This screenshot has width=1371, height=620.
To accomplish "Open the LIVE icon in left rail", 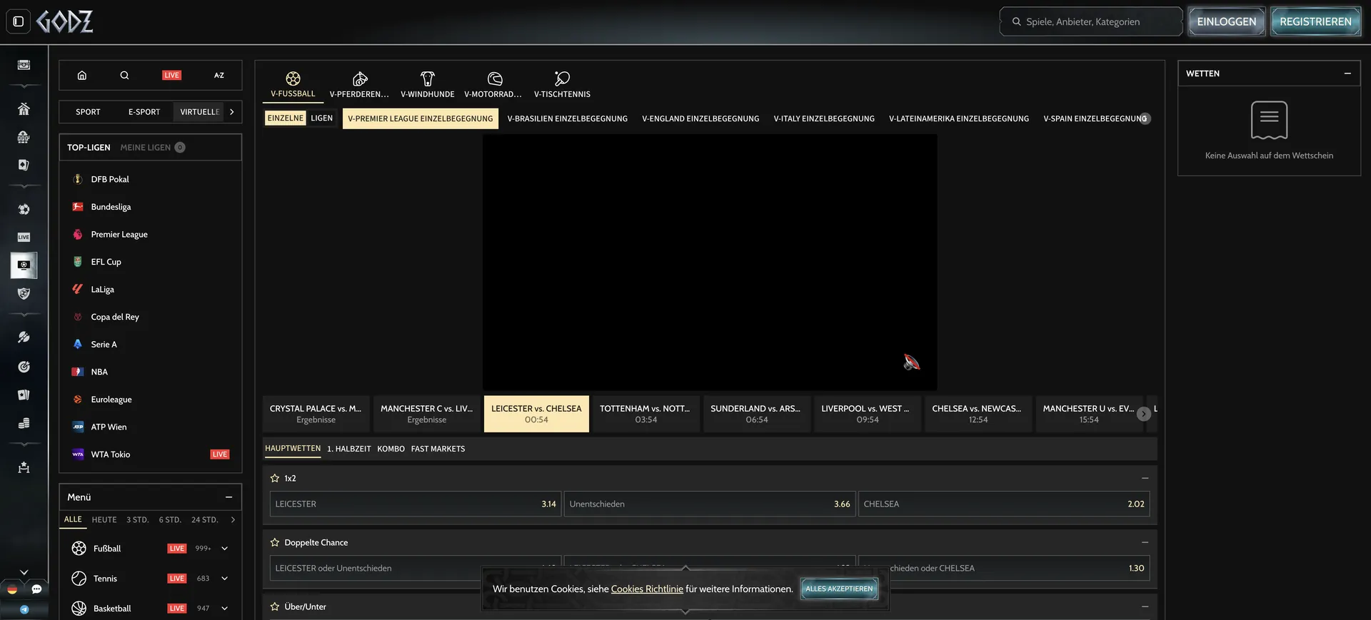I will click(x=24, y=237).
